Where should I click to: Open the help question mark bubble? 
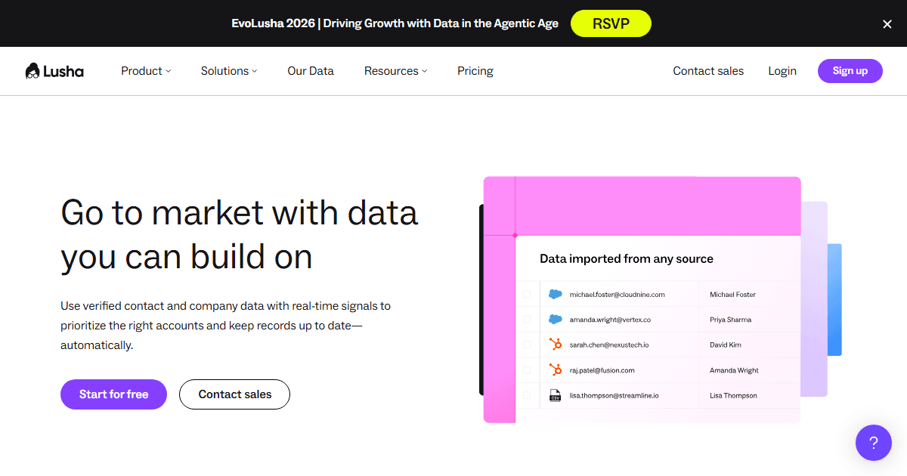pos(874,443)
